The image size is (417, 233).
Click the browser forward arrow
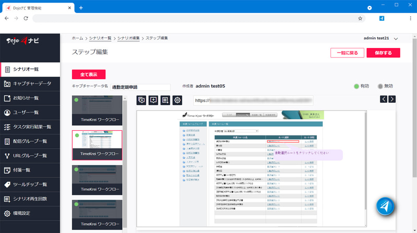click(x=16, y=18)
